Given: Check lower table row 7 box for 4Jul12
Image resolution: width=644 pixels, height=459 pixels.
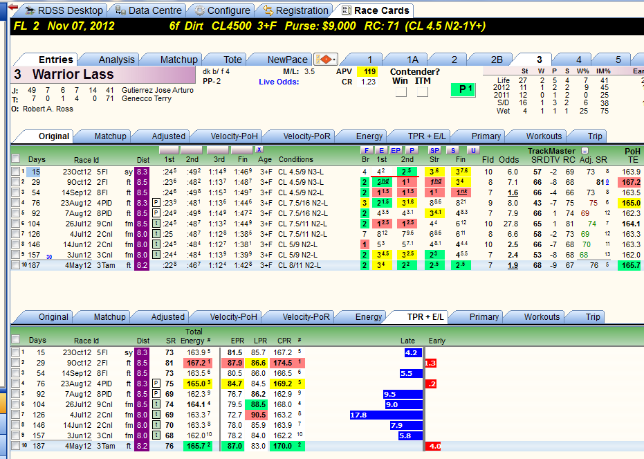Looking at the screenshot, I should (16, 415).
